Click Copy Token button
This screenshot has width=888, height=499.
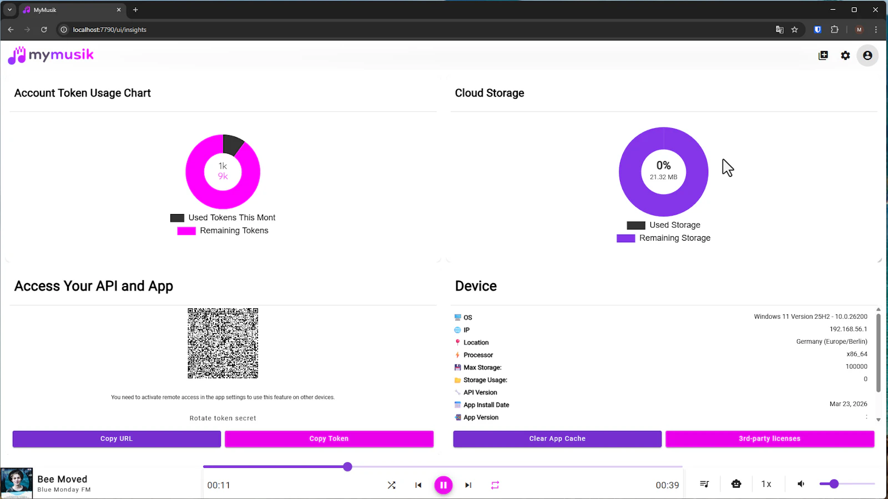coord(329,439)
